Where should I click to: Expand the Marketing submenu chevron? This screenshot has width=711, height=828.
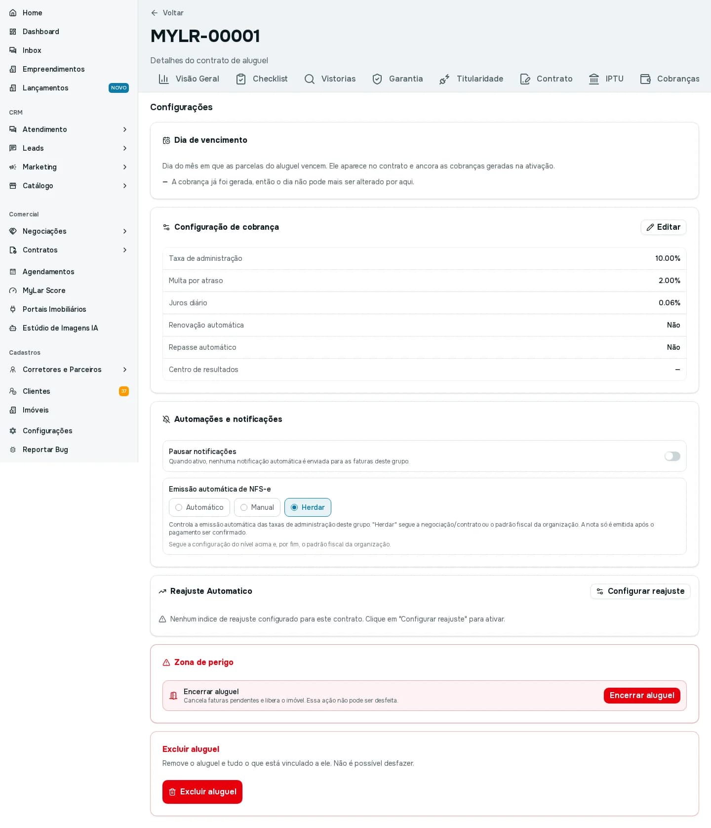(125, 167)
